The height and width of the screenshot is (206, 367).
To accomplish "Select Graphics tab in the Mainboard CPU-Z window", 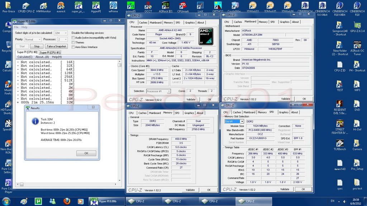I will click(x=284, y=22).
